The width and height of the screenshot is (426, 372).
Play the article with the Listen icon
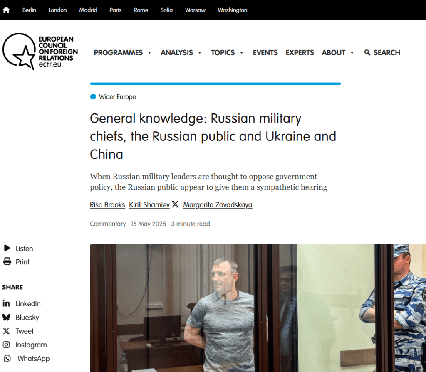pyautogui.click(x=7, y=248)
